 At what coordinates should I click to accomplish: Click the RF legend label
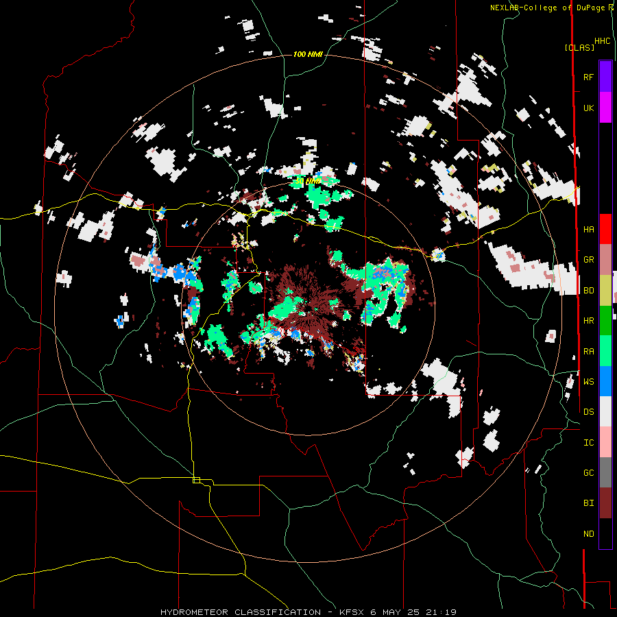coord(588,77)
